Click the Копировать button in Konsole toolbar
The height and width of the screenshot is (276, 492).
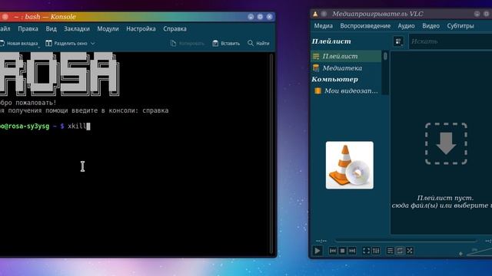(188, 43)
